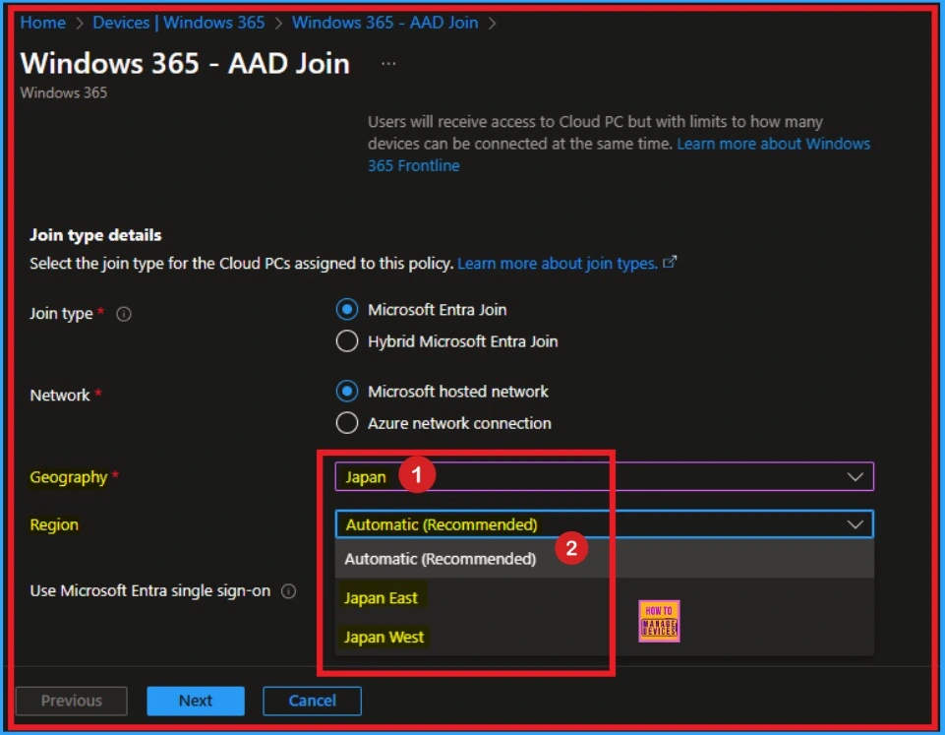
Task: Select Japan East region option
Action: 604,598
